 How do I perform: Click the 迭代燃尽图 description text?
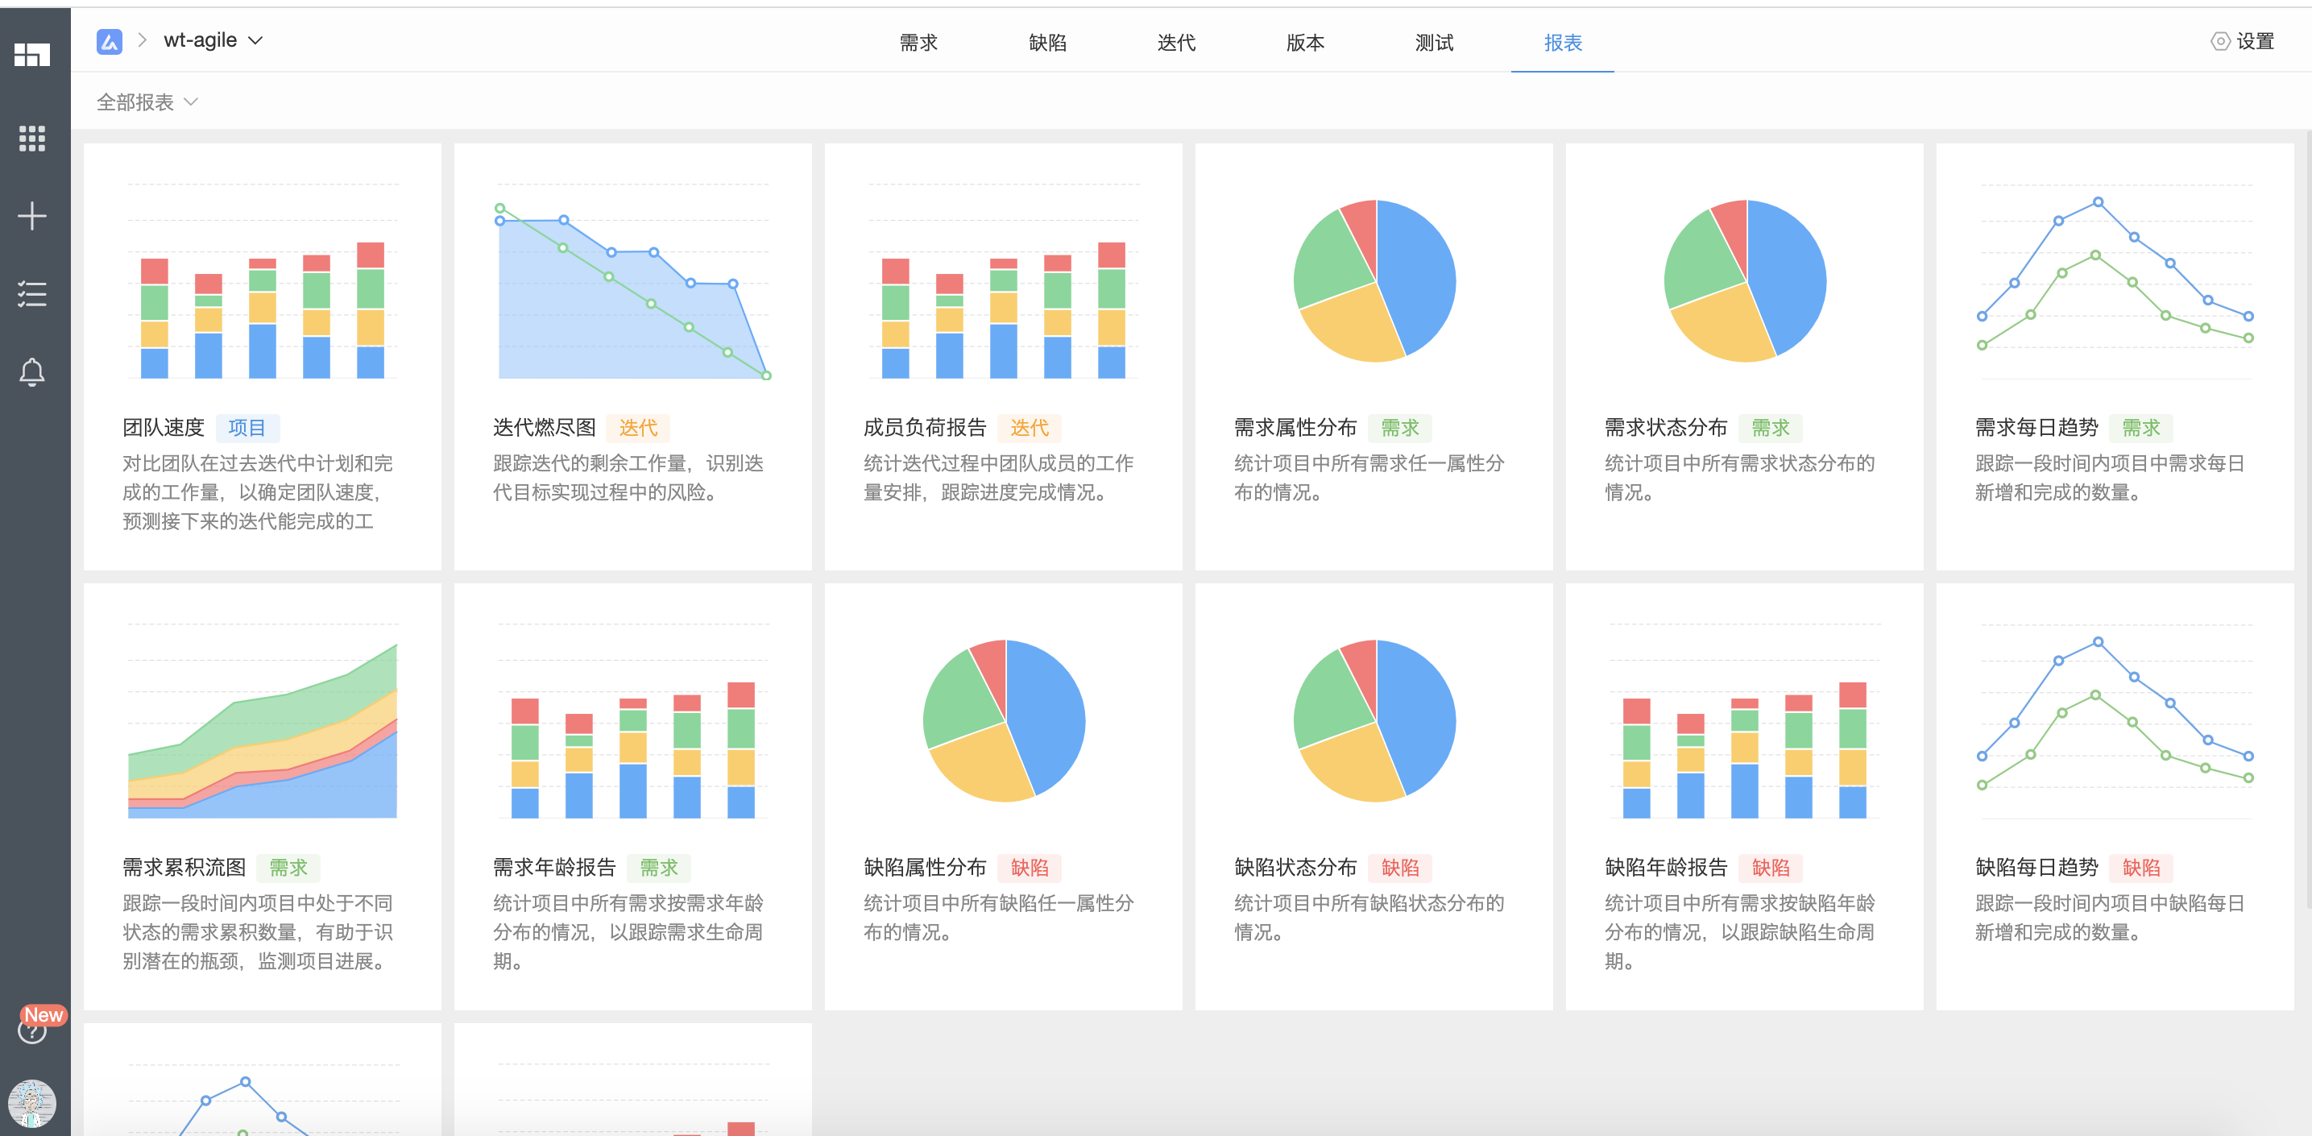[628, 478]
